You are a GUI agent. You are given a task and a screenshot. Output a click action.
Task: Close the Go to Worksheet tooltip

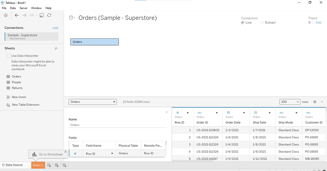65,152
